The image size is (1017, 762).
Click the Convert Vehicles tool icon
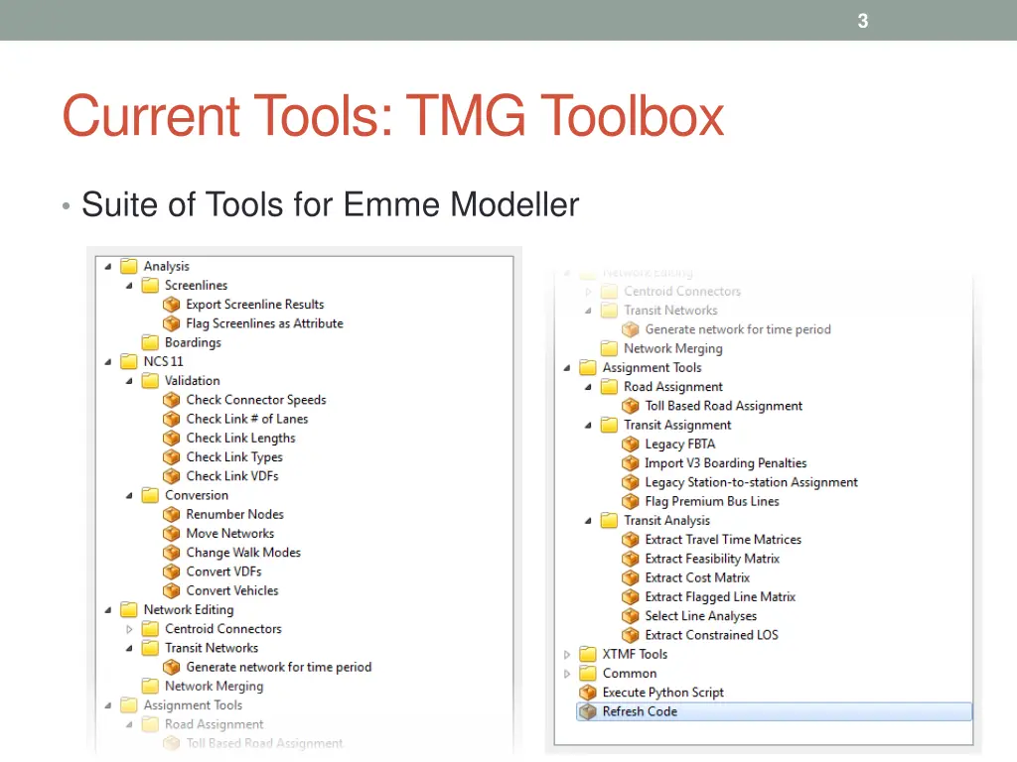[171, 591]
